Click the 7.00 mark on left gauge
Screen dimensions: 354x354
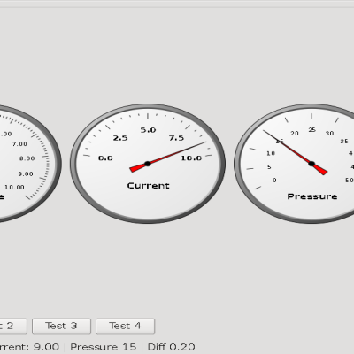coord(19,144)
